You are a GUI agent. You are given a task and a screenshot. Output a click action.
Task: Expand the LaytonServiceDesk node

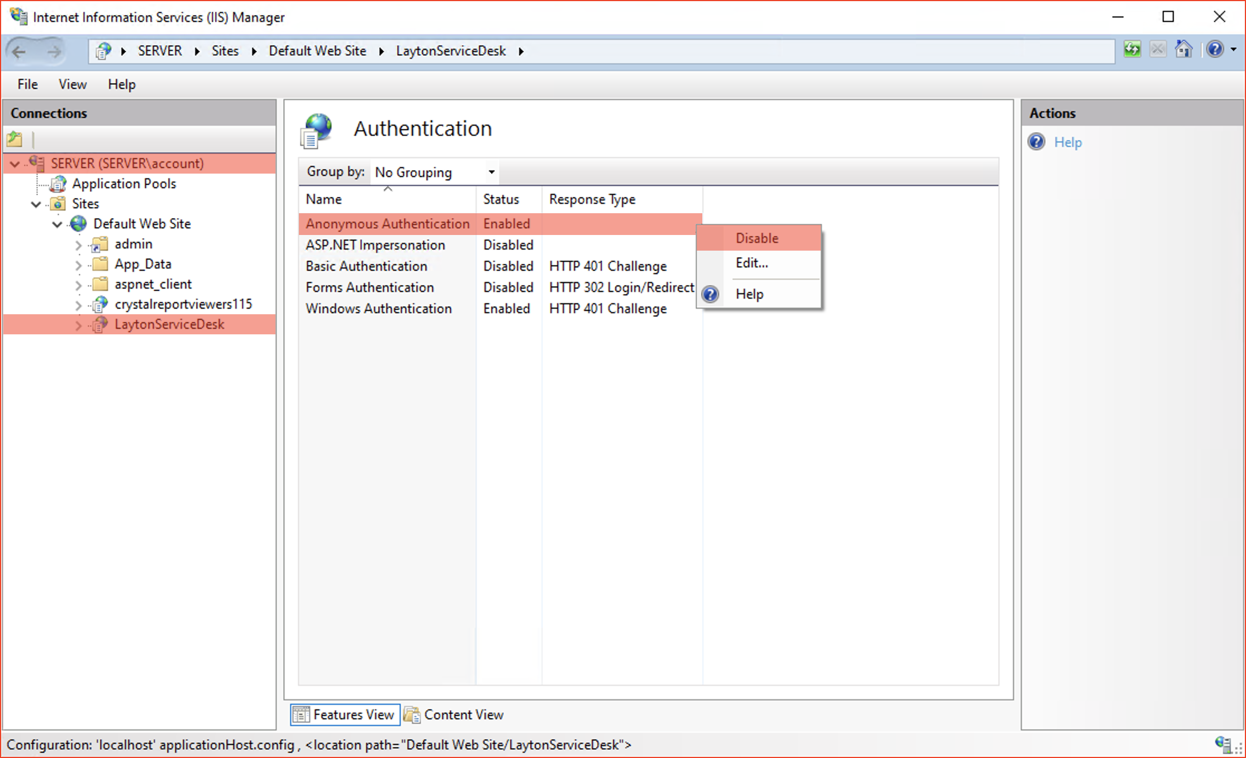coord(79,325)
